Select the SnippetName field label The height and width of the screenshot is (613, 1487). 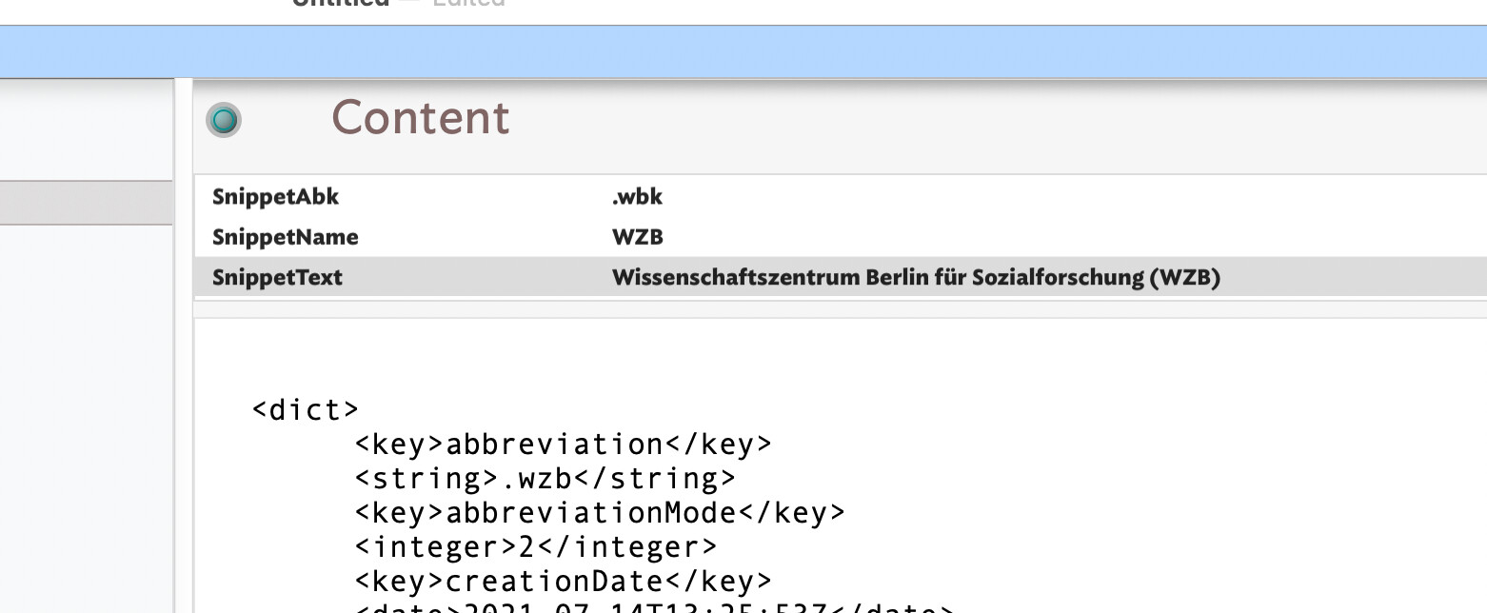[x=285, y=237]
